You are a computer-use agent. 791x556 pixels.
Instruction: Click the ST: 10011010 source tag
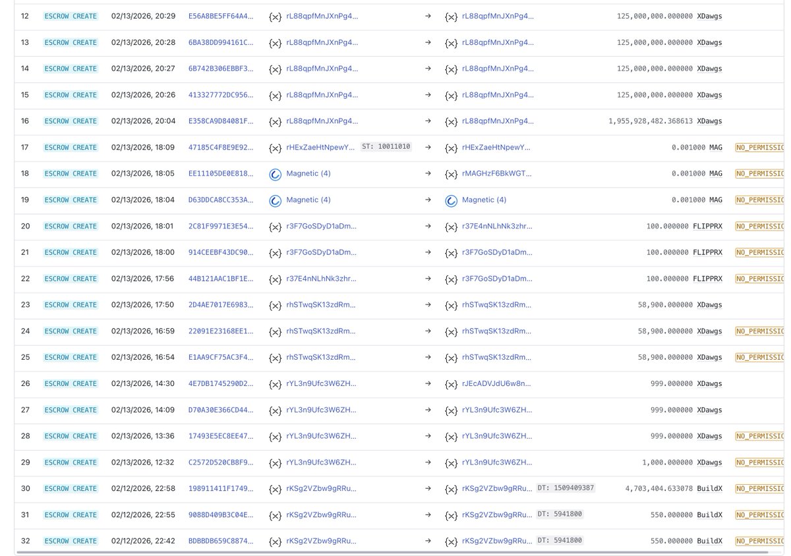[x=386, y=146]
